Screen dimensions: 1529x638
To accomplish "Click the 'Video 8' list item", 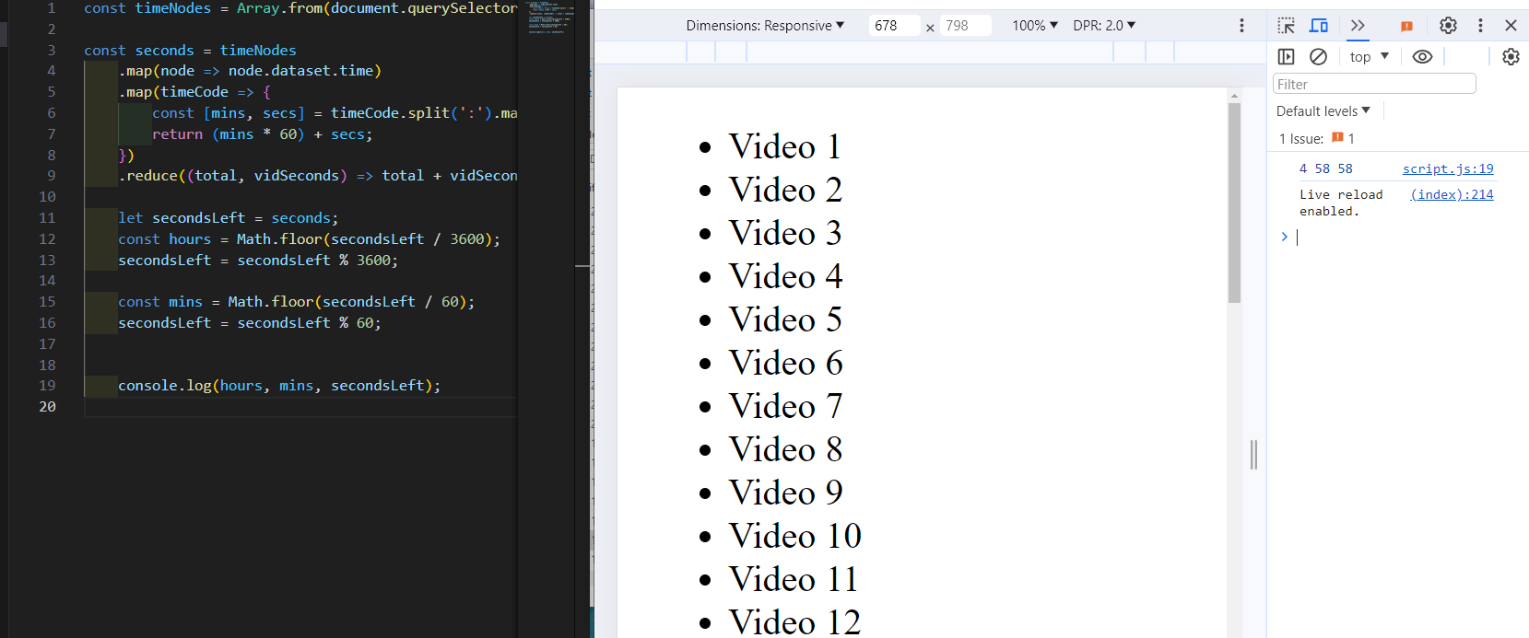I will [785, 449].
